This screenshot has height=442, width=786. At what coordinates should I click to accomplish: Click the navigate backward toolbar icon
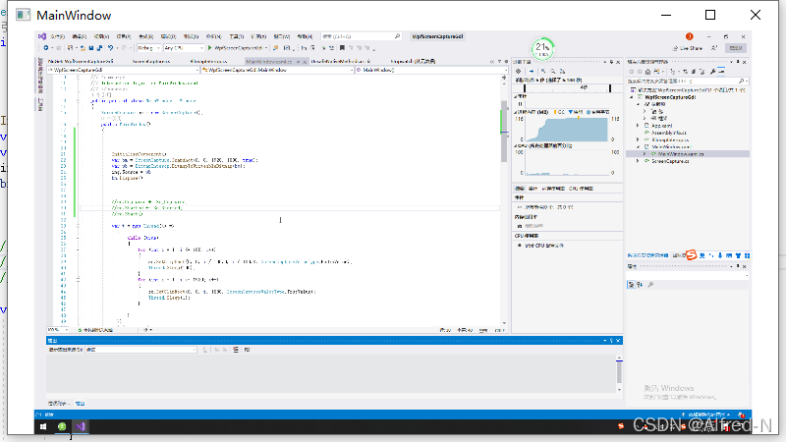pos(46,48)
